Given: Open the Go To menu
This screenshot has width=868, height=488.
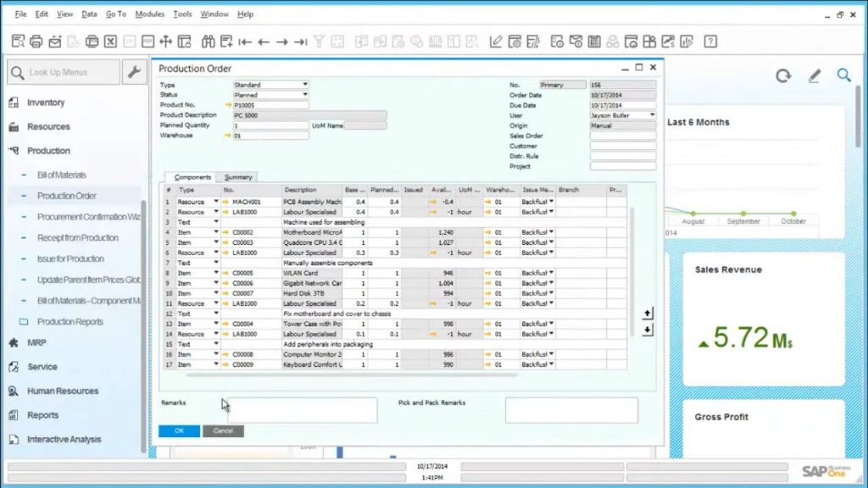Looking at the screenshot, I should [x=115, y=14].
